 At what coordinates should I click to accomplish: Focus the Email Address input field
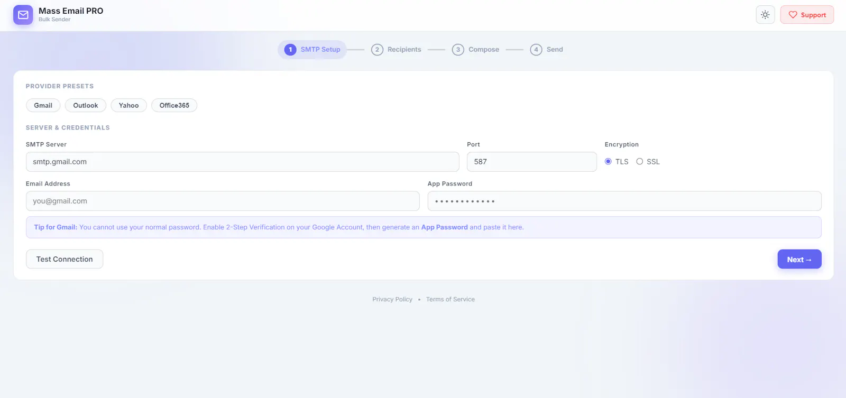click(223, 201)
